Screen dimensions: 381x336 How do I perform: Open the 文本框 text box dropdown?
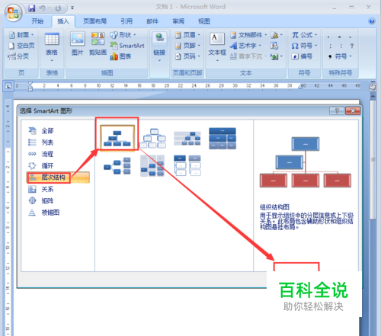[217, 47]
